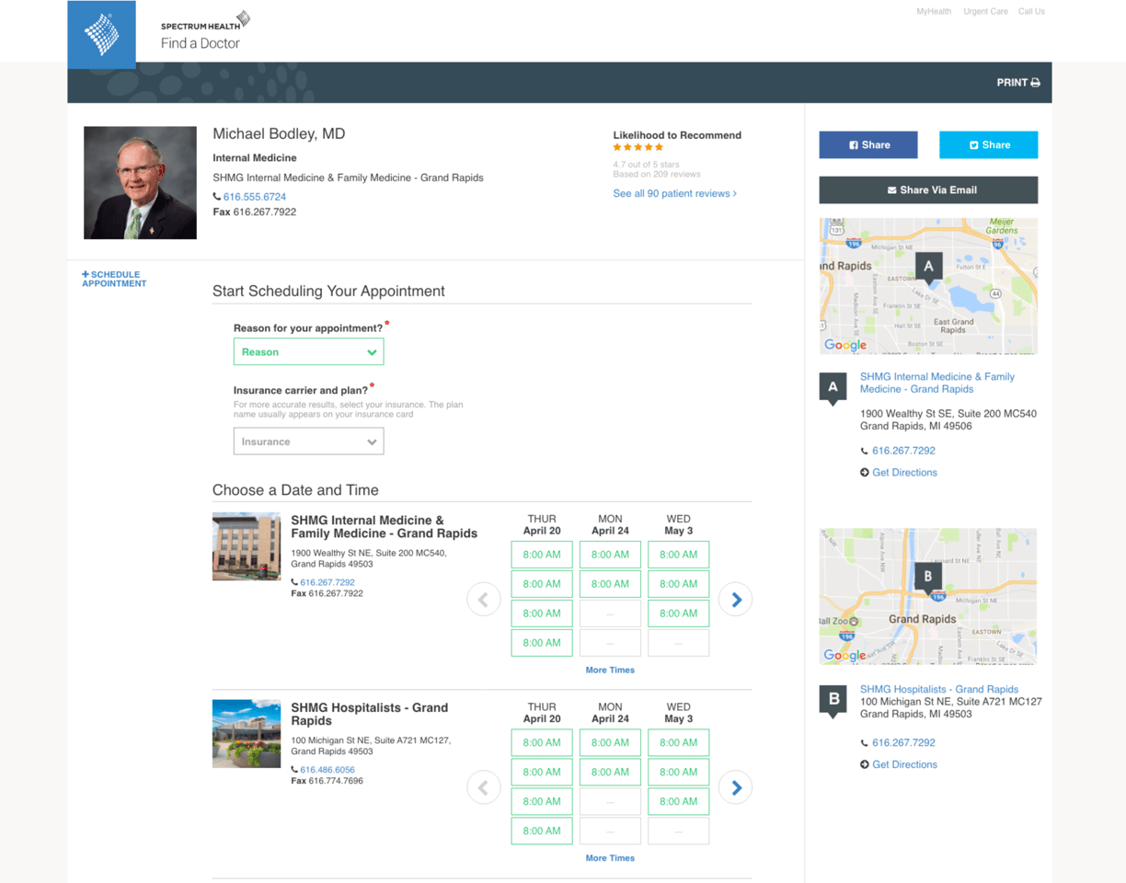
Task: Click next dates arrow for Hospitalists location
Action: [736, 787]
